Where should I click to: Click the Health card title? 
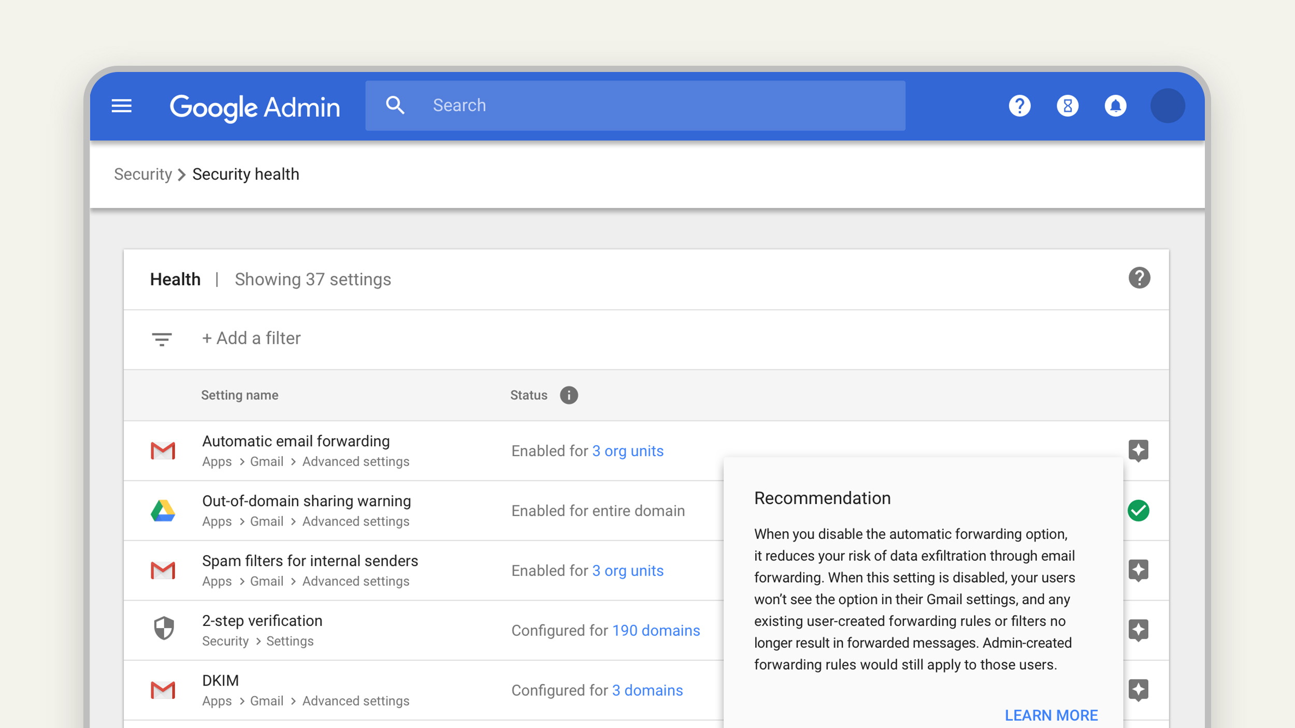coord(175,280)
